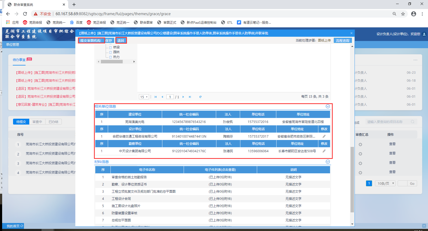This screenshot has width=428, height=231.
Task: Click the refresh icon in grid pager
Action: click(200, 97)
